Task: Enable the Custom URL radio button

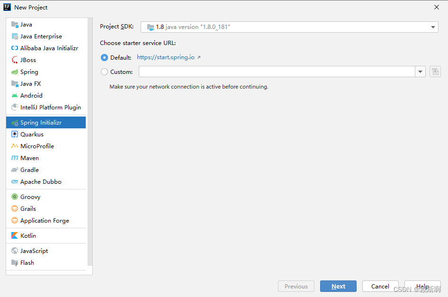Action: (104, 72)
